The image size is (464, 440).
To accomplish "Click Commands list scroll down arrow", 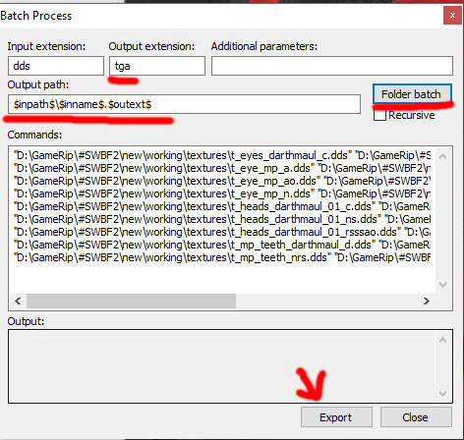I will click(442, 284).
